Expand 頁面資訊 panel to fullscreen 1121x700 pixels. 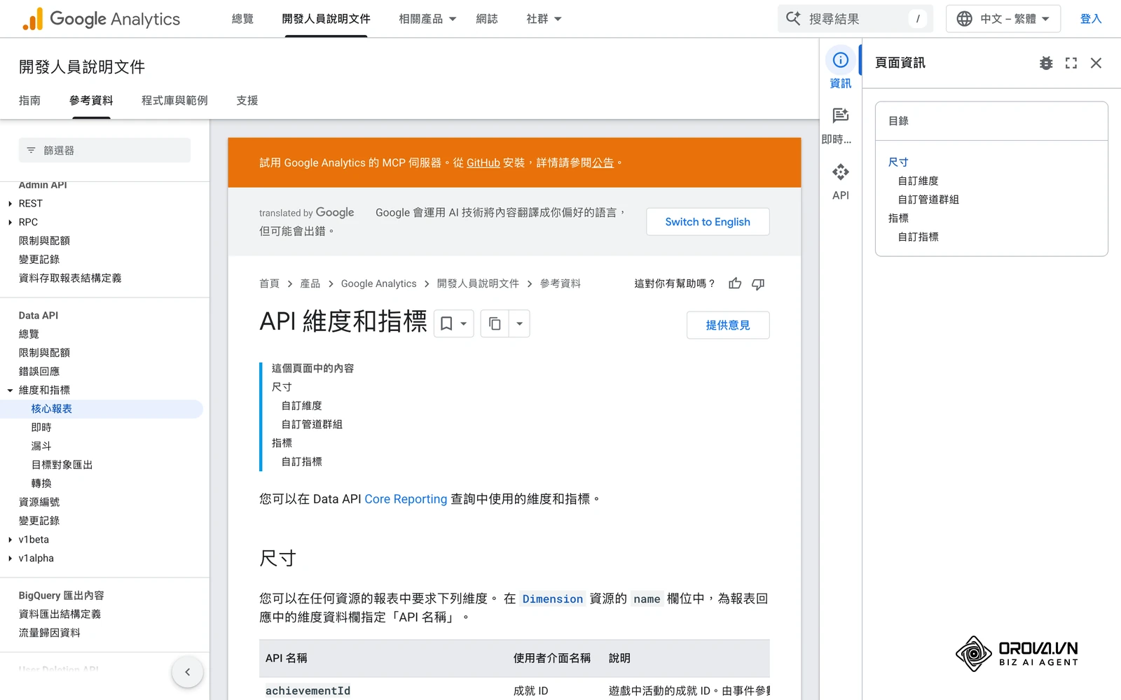point(1071,63)
